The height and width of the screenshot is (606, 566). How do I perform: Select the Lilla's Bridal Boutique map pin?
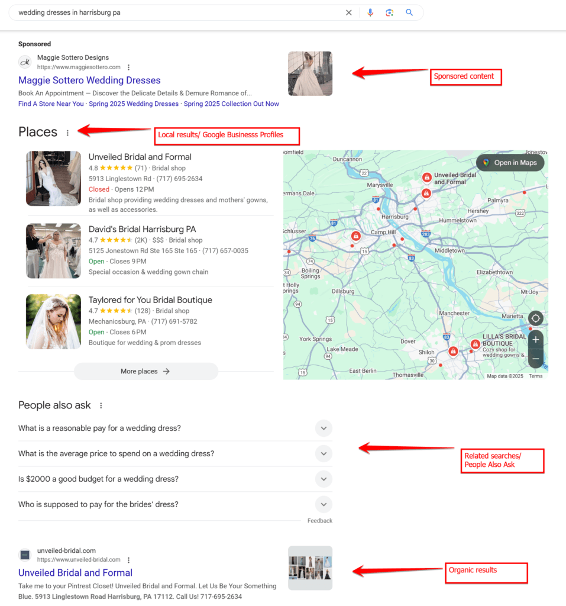pos(476,344)
